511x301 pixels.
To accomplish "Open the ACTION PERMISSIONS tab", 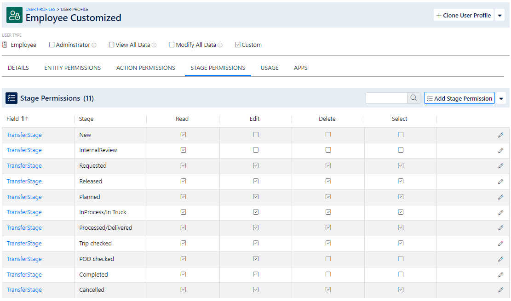I will pos(146,68).
